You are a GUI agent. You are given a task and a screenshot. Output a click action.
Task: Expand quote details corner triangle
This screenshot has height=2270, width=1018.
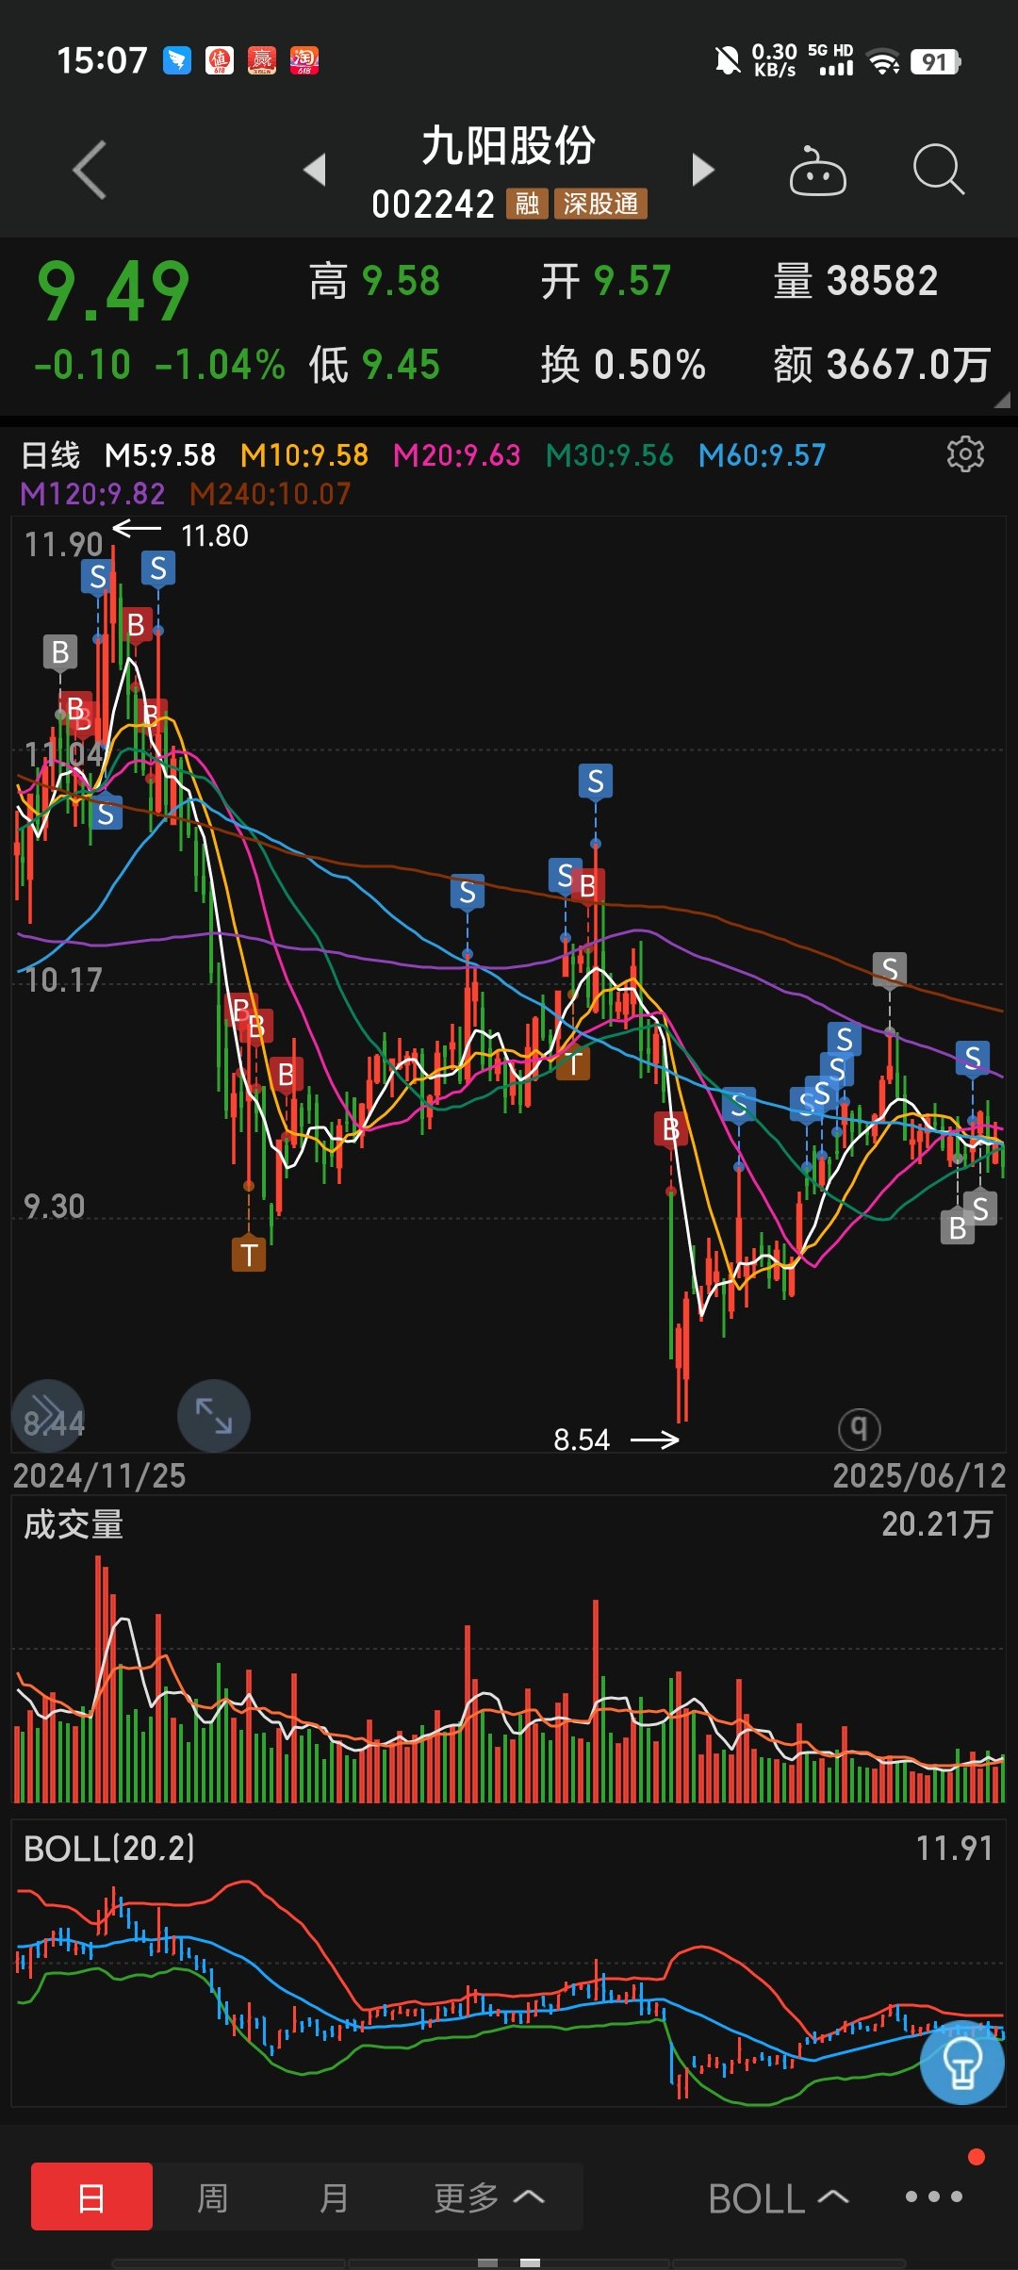tap(1002, 400)
